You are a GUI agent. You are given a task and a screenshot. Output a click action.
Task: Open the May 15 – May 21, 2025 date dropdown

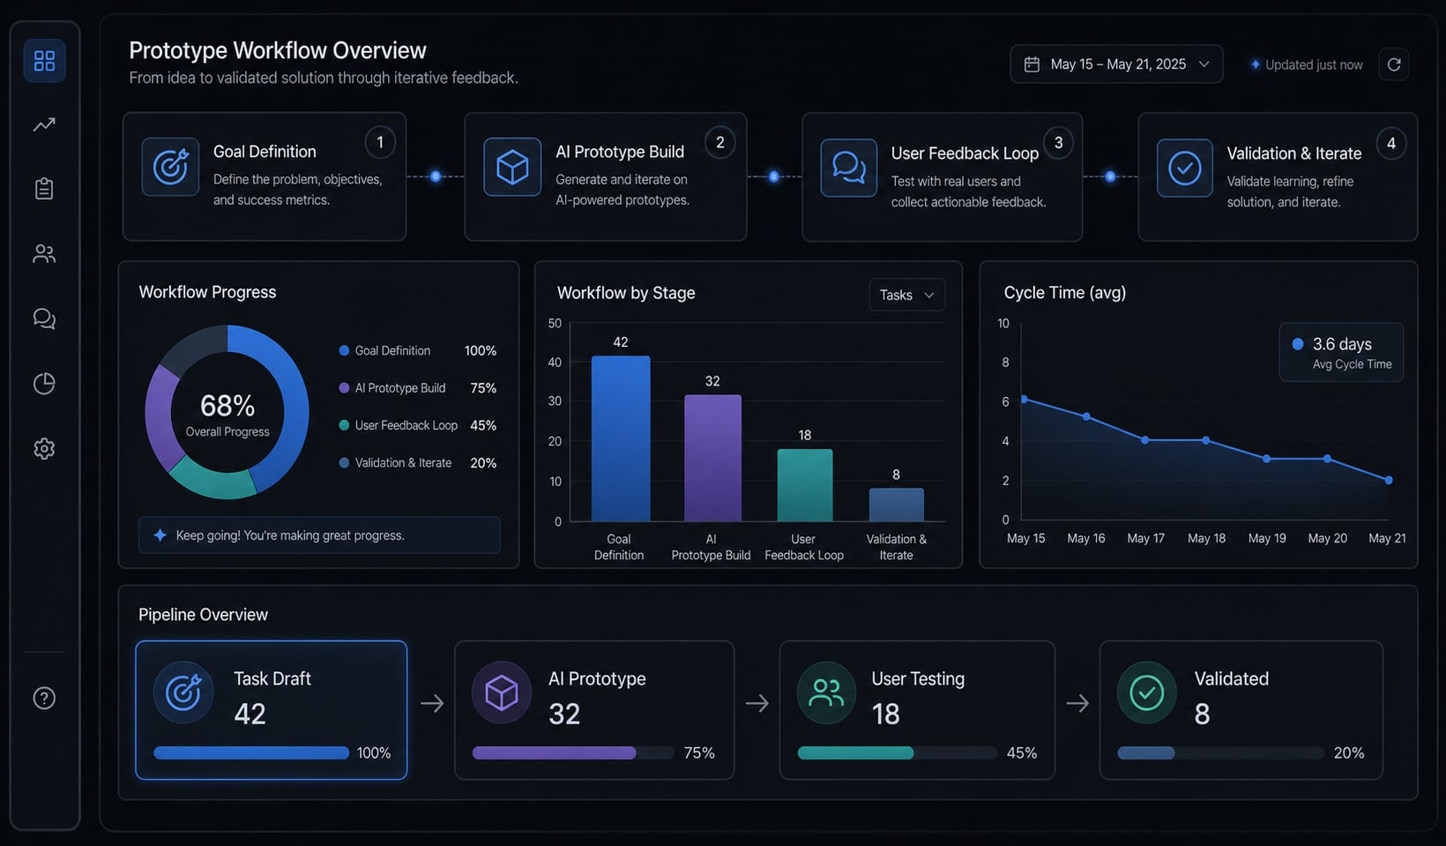(1116, 64)
